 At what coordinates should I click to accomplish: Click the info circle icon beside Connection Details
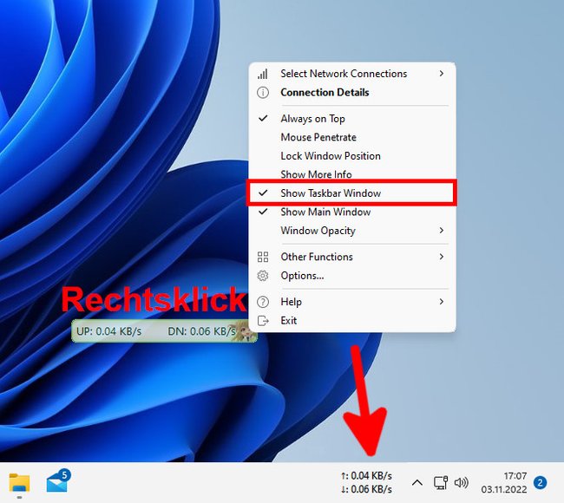click(263, 93)
